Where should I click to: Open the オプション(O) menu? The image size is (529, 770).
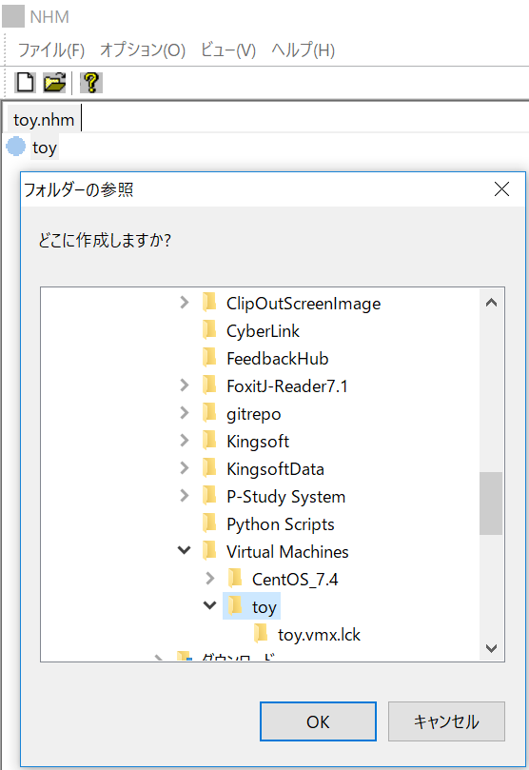[x=143, y=50]
